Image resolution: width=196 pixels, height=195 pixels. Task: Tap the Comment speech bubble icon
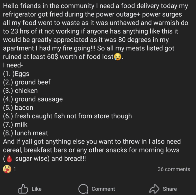pos(83,189)
